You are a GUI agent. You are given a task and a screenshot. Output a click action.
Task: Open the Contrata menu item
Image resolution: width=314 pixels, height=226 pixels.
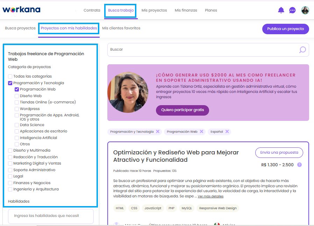click(92, 10)
